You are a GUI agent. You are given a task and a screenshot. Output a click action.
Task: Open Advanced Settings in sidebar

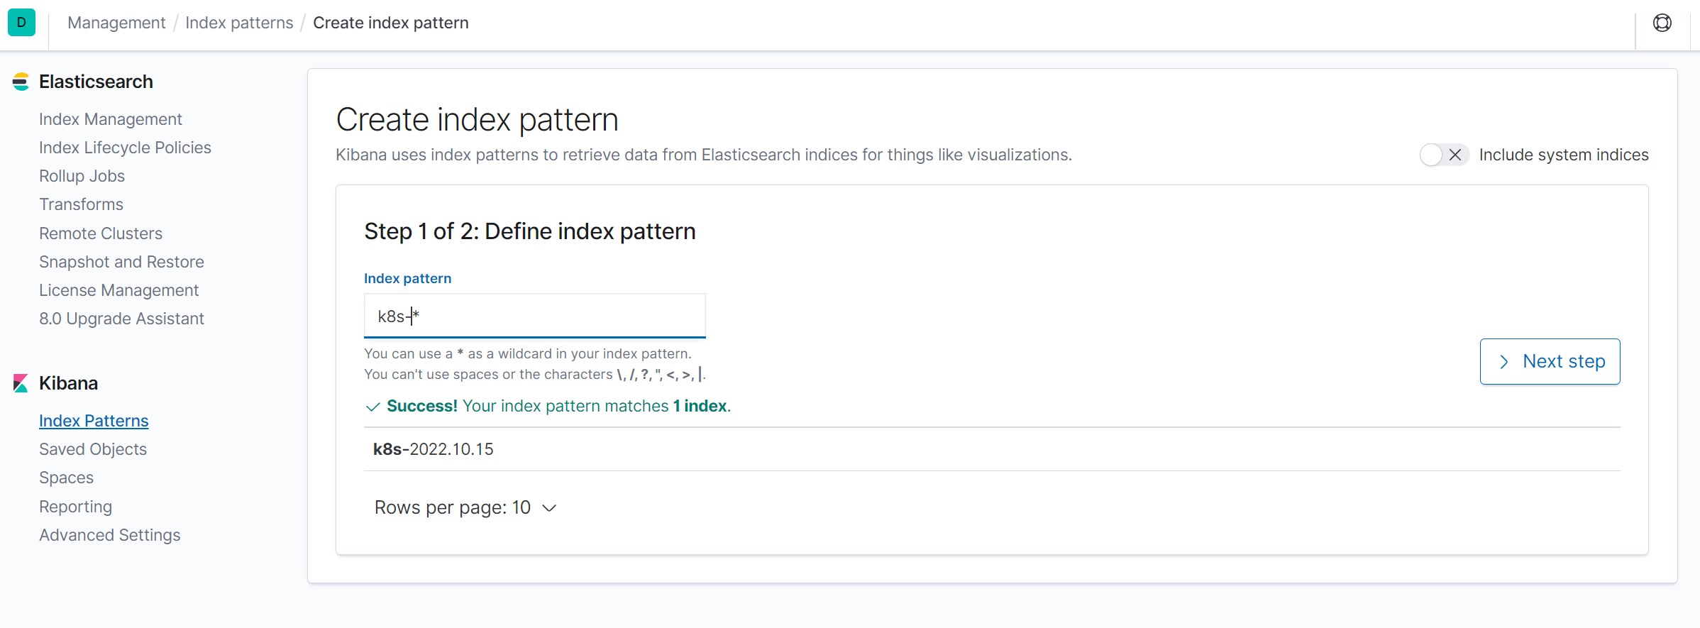tap(110, 535)
